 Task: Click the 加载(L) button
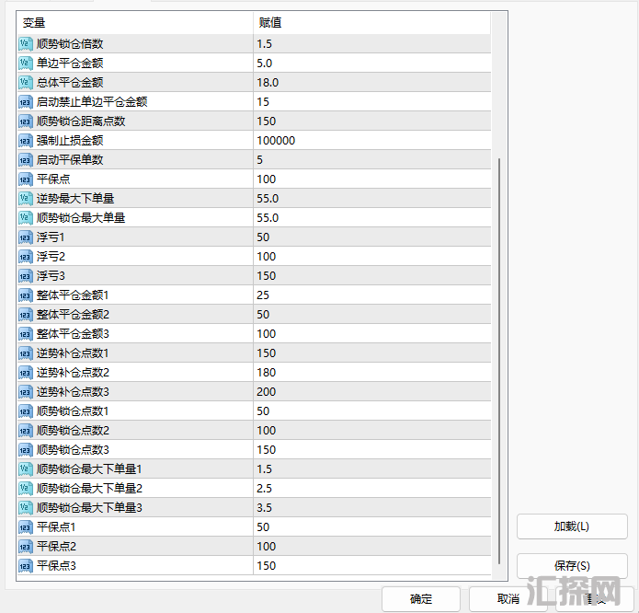click(571, 526)
